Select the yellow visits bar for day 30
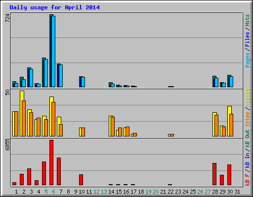253x197 pixels. pos(229,121)
